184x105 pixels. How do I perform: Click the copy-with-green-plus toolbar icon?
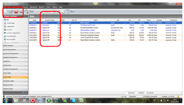point(62,12)
